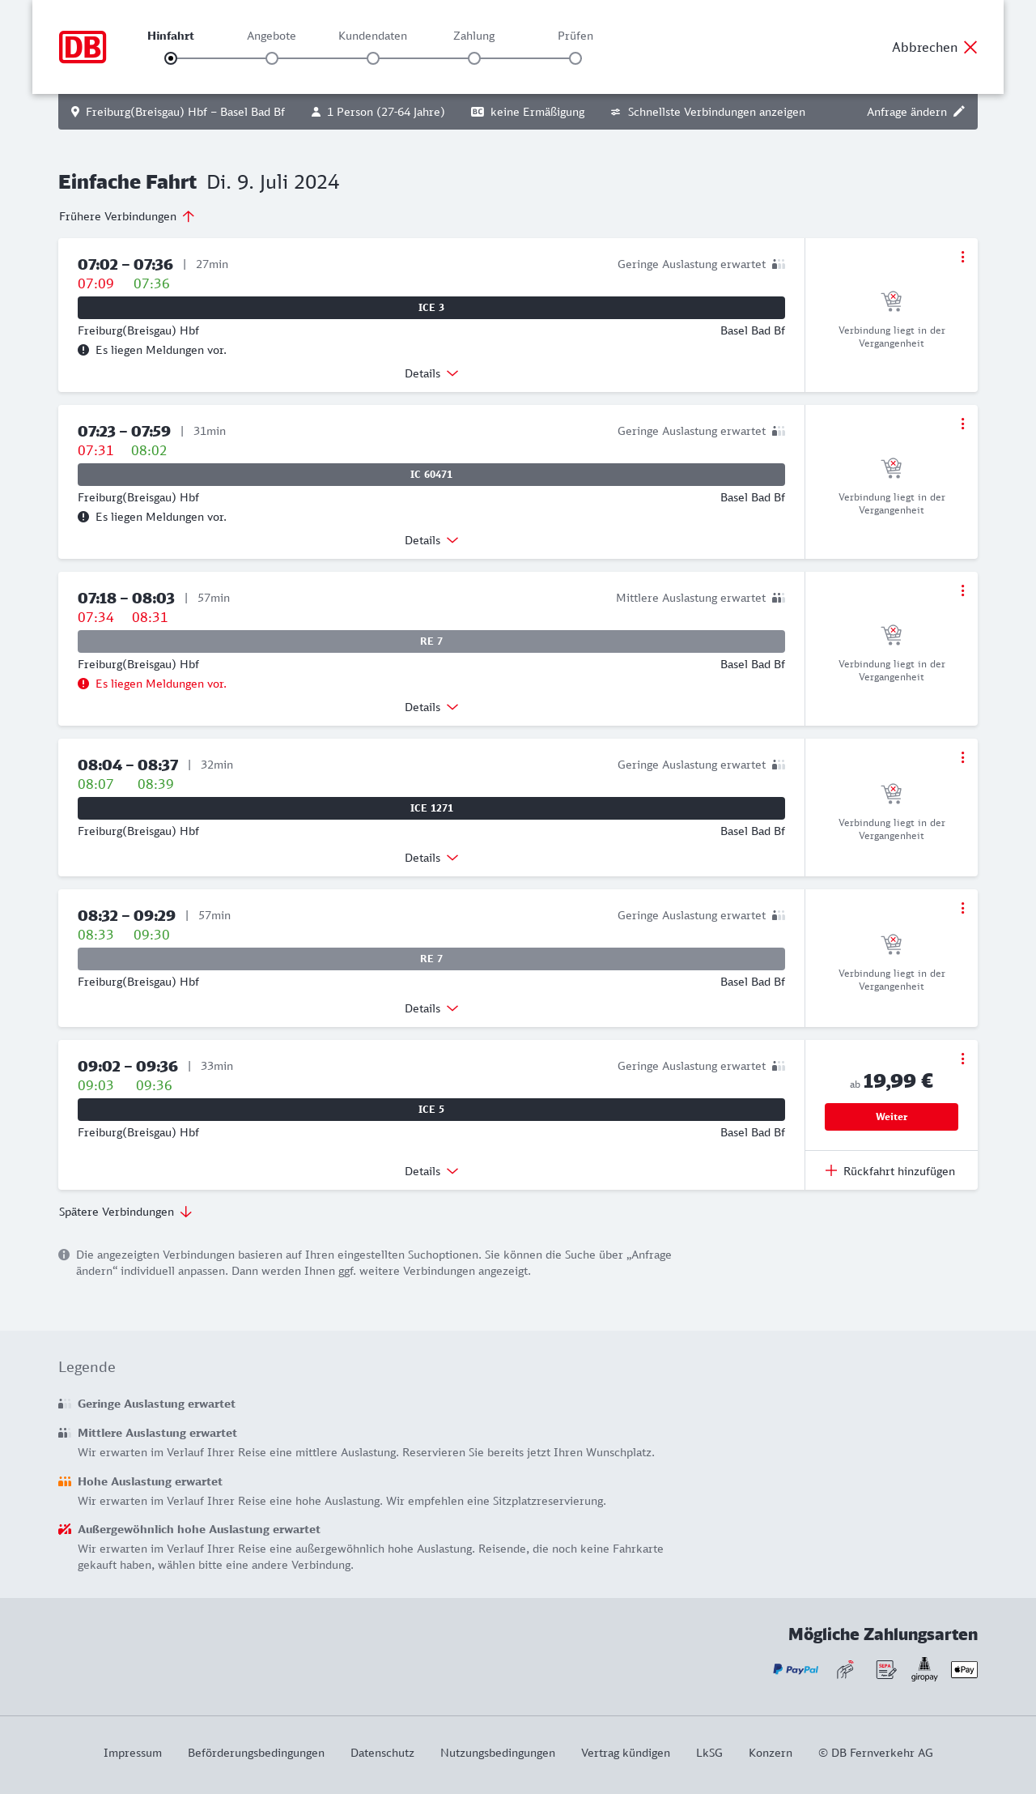
Task: Expand Details for the IC 60471 connection
Action: click(431, 540)
